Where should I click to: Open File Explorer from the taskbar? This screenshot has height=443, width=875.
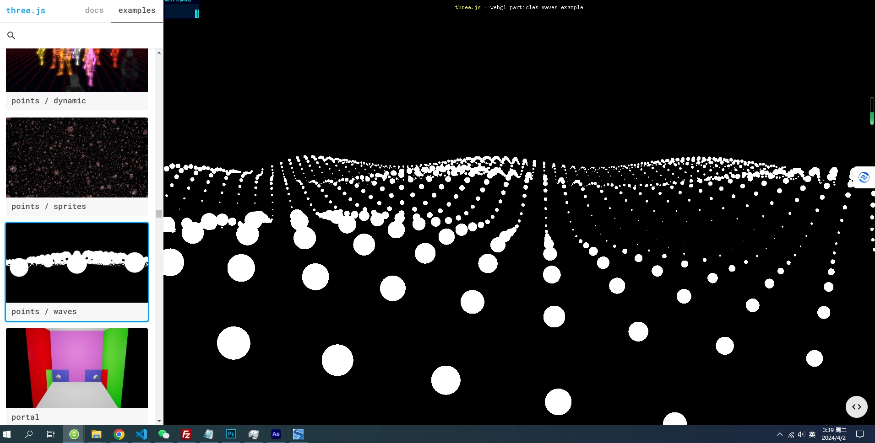coord(96,434)
